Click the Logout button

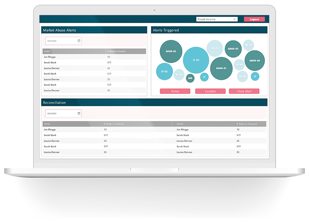[254, 19]
